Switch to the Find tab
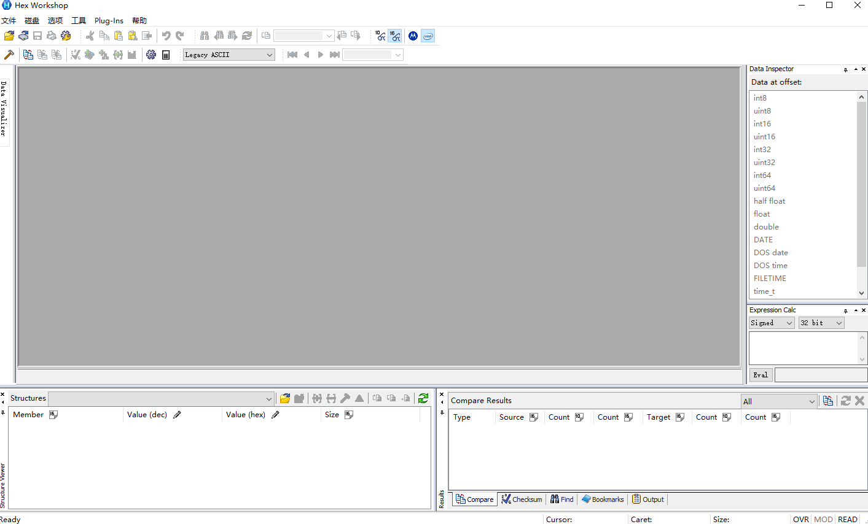This screenshot has width=868, height=524. coord(562,499)
